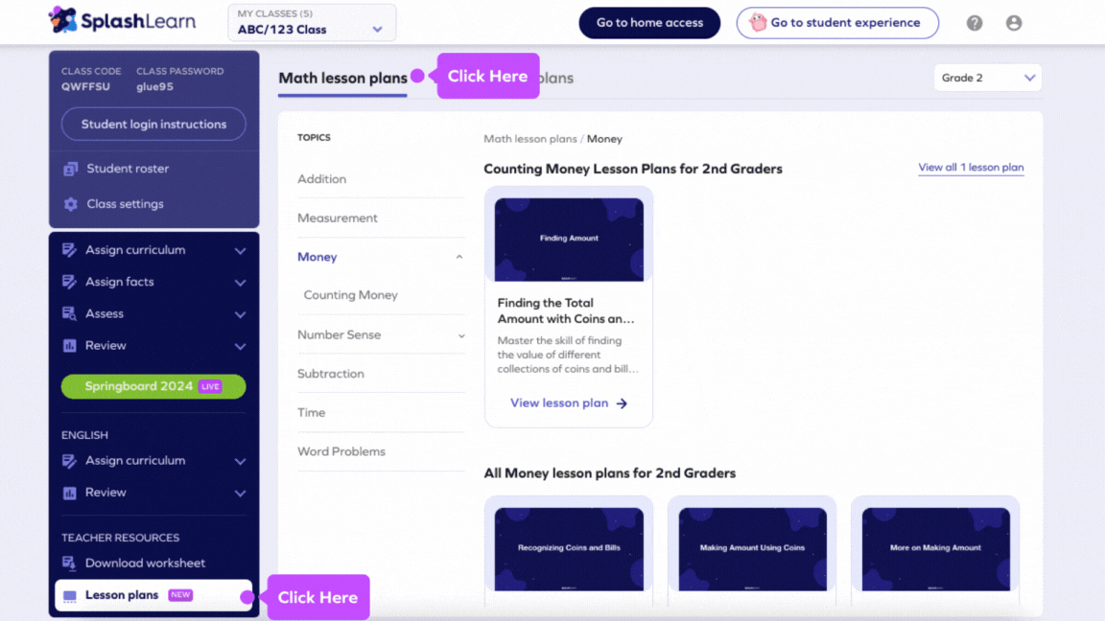The width and height of the screenshot is (1105, 621).
Task: Open the user account profile icon
Action: [x=1013, y=23]
